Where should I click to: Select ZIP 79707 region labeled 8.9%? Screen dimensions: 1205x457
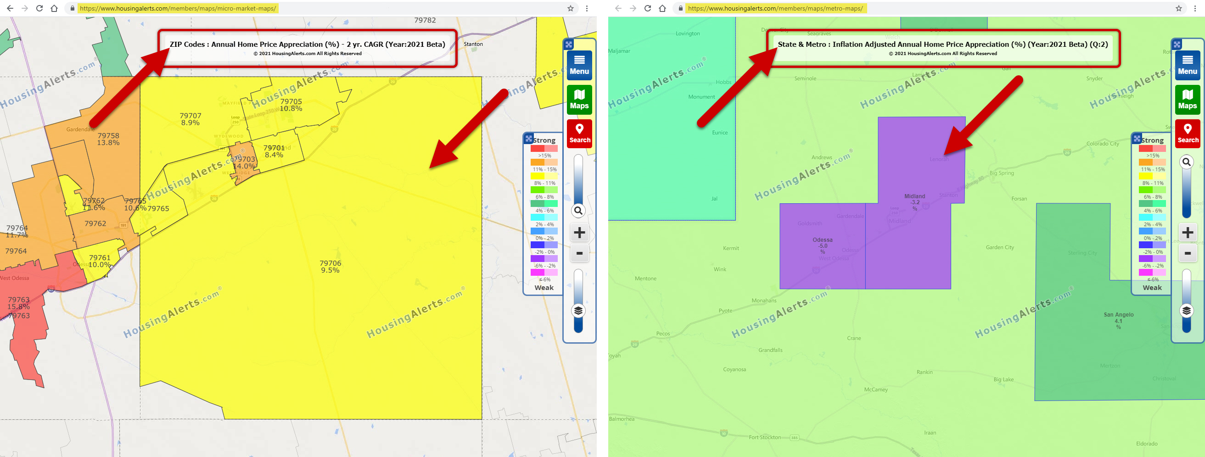[191, 119]
